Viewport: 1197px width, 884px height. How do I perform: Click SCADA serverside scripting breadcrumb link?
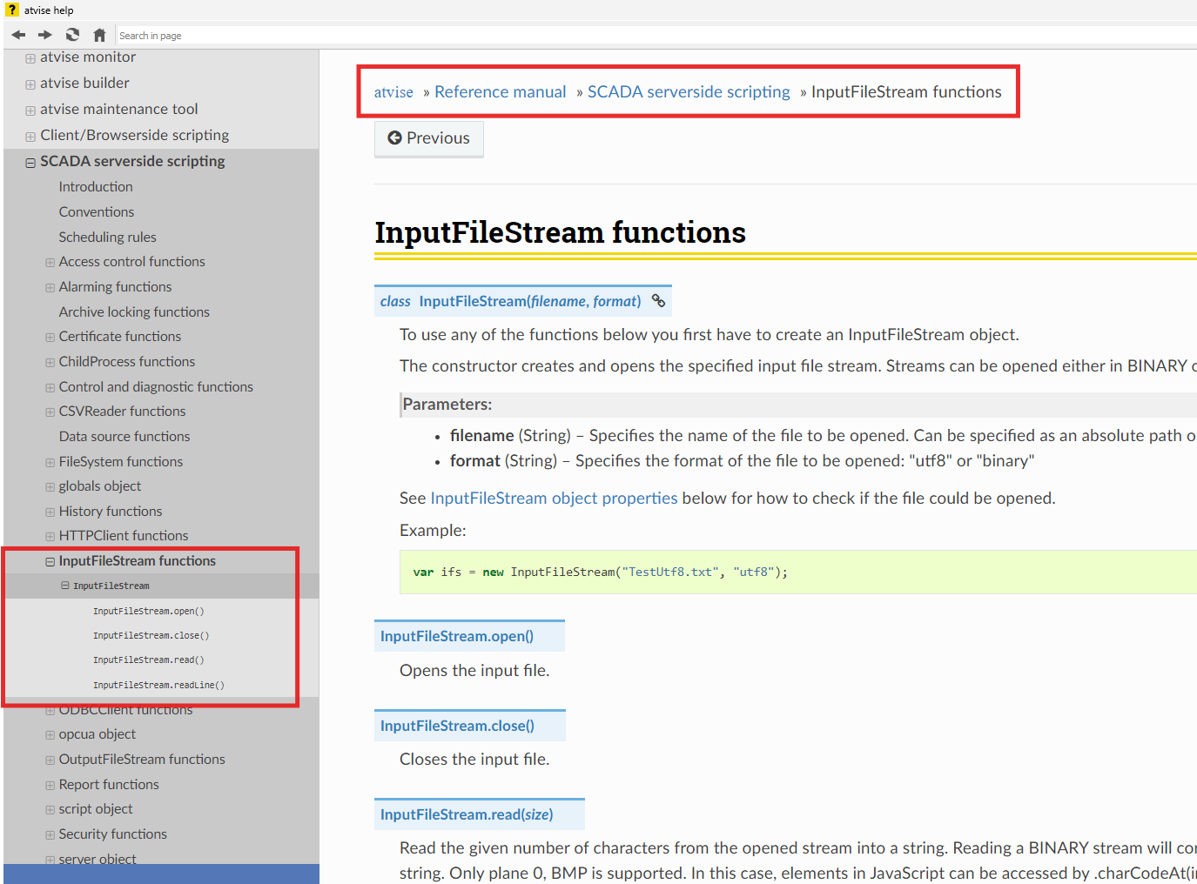pos(689,91)
